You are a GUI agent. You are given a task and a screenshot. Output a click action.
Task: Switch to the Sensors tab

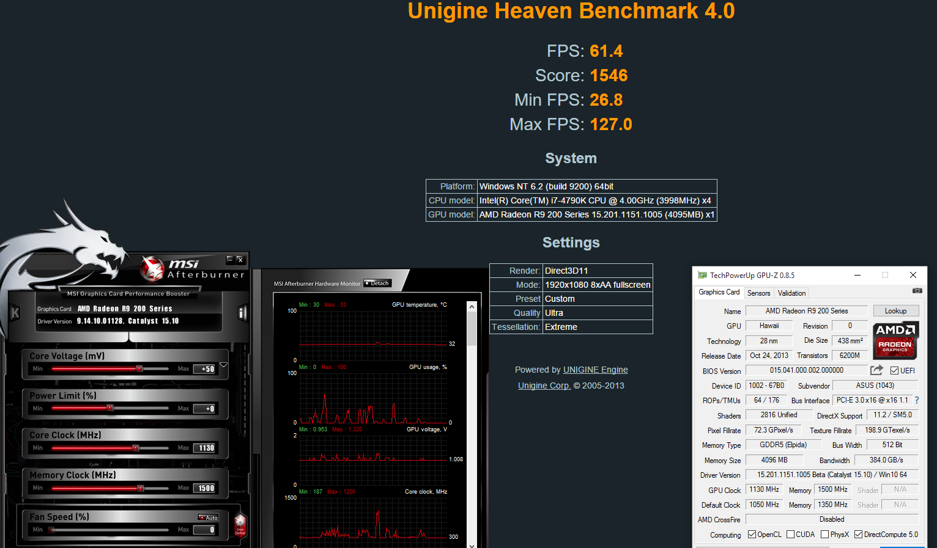759,293
